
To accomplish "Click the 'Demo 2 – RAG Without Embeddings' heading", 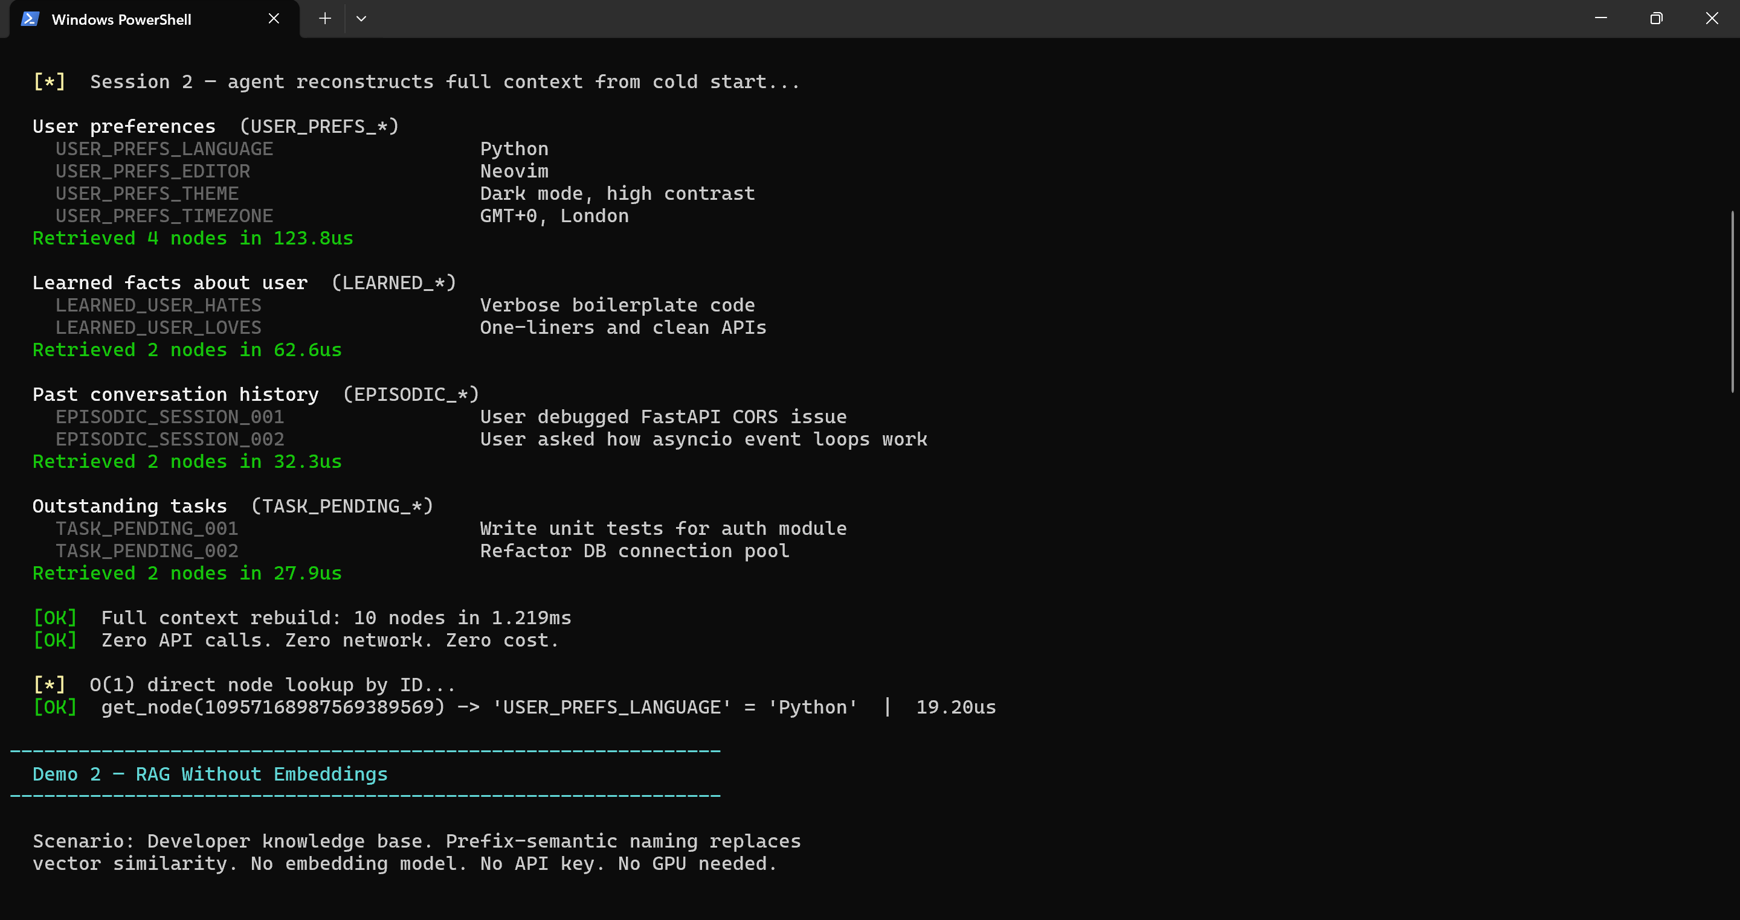I will 210,774.
